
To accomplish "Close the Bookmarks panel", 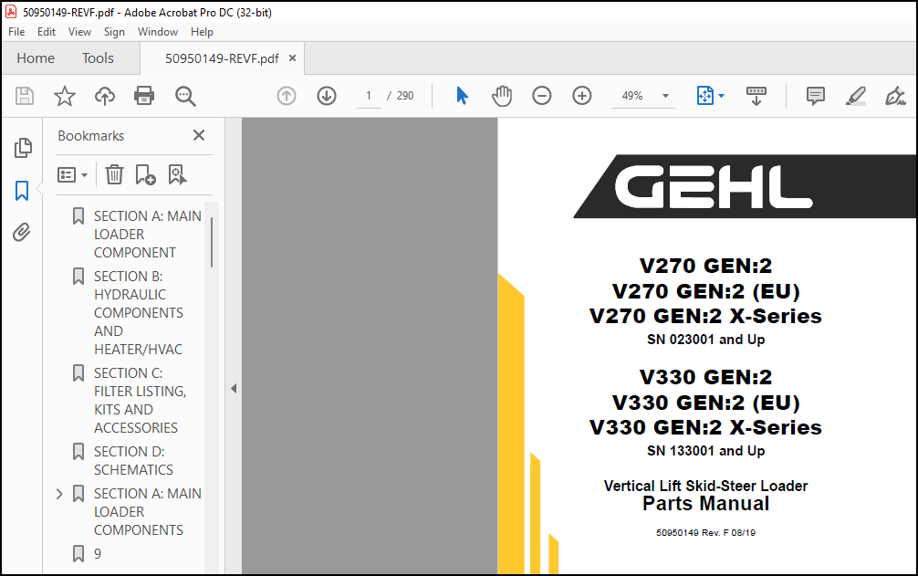I will tap(199, 135).
